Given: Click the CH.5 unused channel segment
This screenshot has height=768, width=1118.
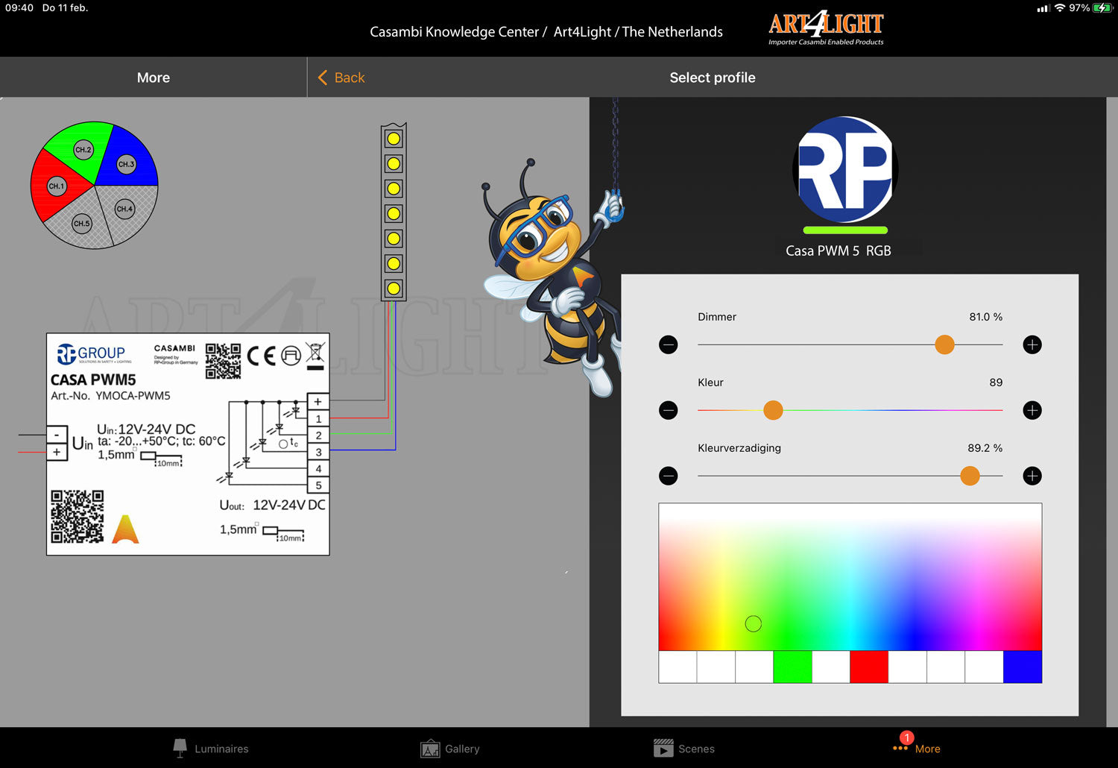Looking at the screenshot, I should tap(80, 222).
